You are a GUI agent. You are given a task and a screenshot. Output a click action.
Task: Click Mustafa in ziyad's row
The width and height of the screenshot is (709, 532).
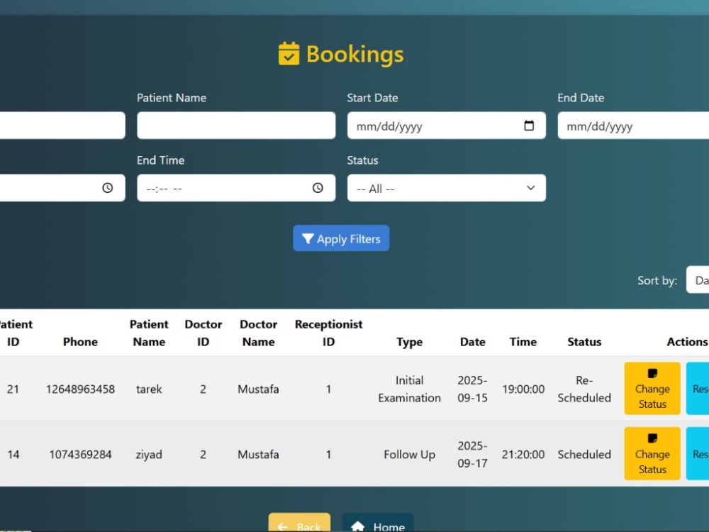(258, 454)
